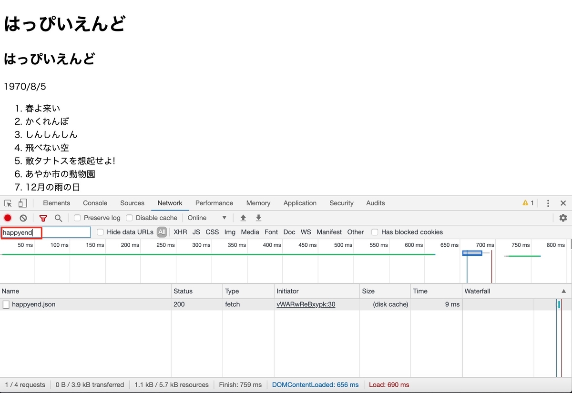The width and height of the screenshot is (572, 393).
Task: Filter requests by Media
Action: tap(250, 232)
